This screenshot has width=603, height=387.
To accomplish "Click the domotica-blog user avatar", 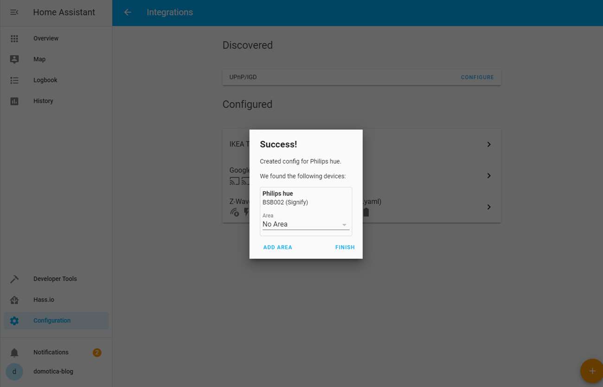I will click(14, 372).
